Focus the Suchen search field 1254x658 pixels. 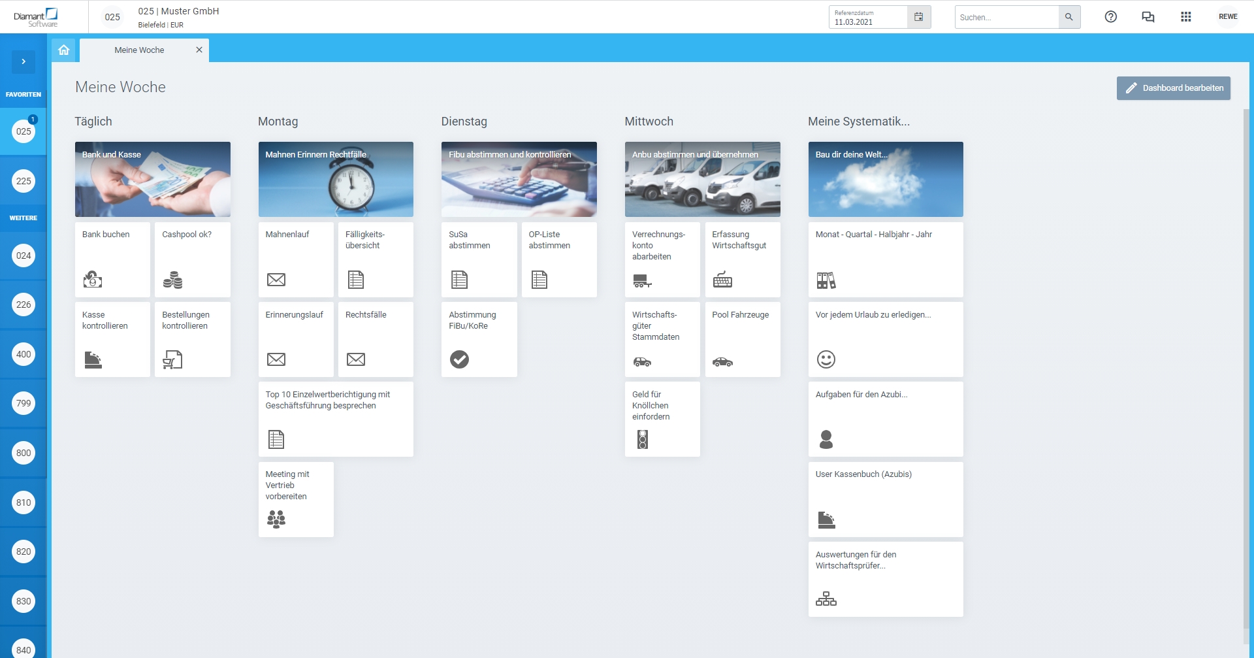coord(1006,17)
